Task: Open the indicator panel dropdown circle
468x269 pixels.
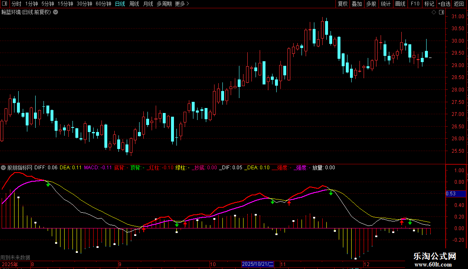Action: [x=3, y=168]
